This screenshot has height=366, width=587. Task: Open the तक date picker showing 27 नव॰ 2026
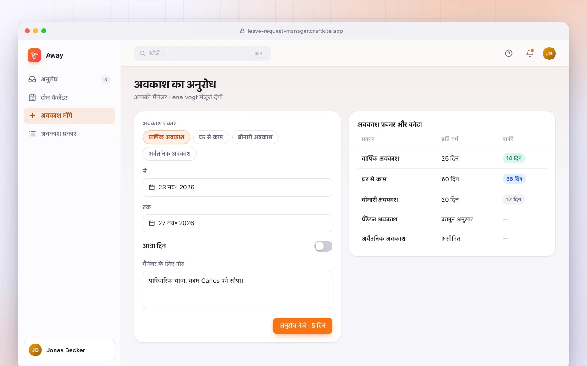pos(238,223)
